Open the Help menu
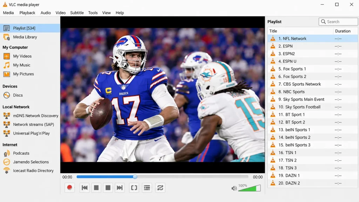The image size is (359, 202). 120,13
